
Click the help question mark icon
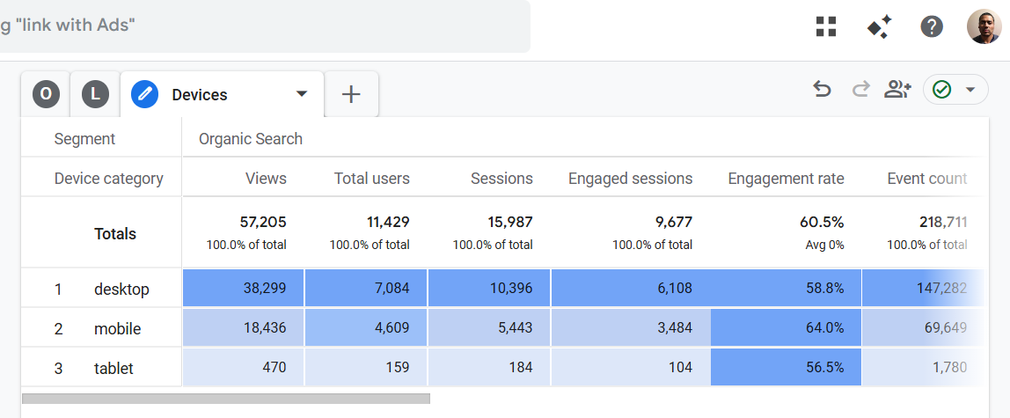[x=932, y=27]
